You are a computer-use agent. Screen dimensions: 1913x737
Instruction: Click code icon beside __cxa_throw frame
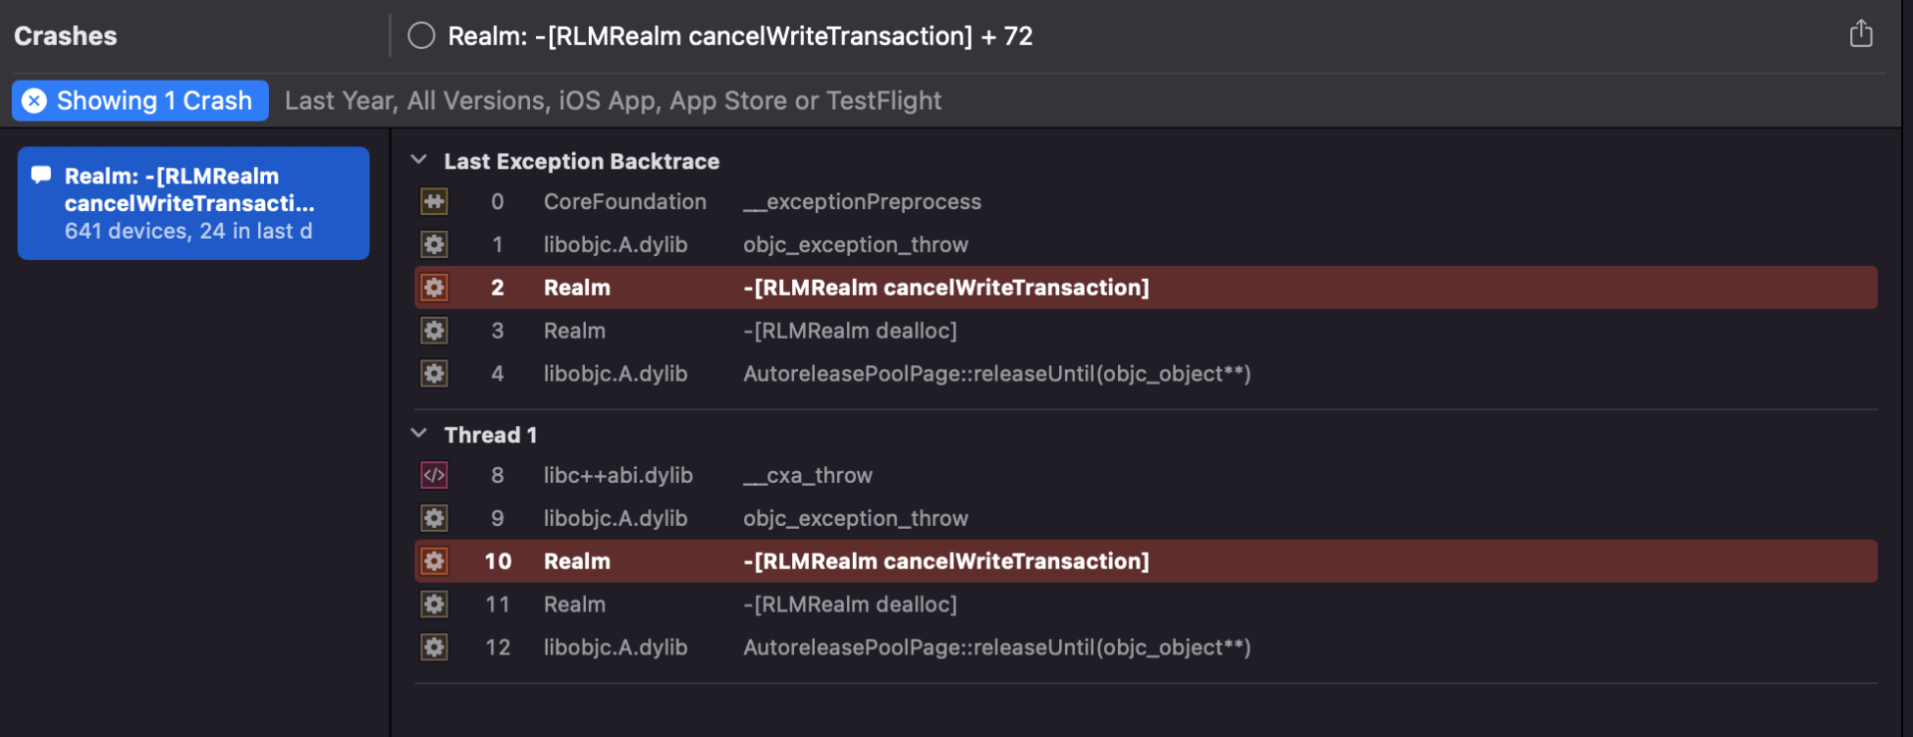[x=433, y=476]
